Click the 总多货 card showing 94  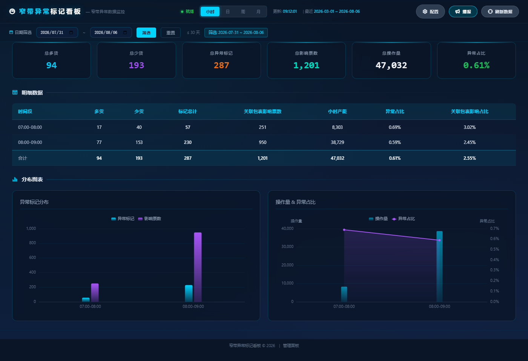click(x=51, y=60)
